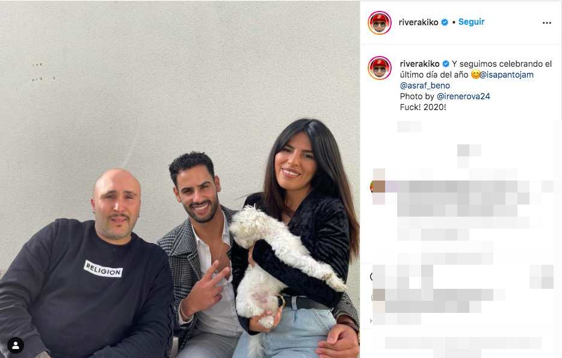The width and height of the screenshot is (562, 358).
Task: Open the three-dot more options menu
Action: pos(546,23)
